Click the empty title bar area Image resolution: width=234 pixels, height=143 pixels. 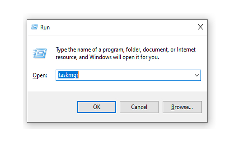coord(117,27)
